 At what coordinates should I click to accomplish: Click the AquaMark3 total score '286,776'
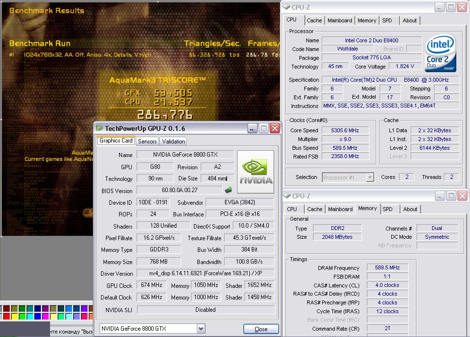[x=165, y=115]
